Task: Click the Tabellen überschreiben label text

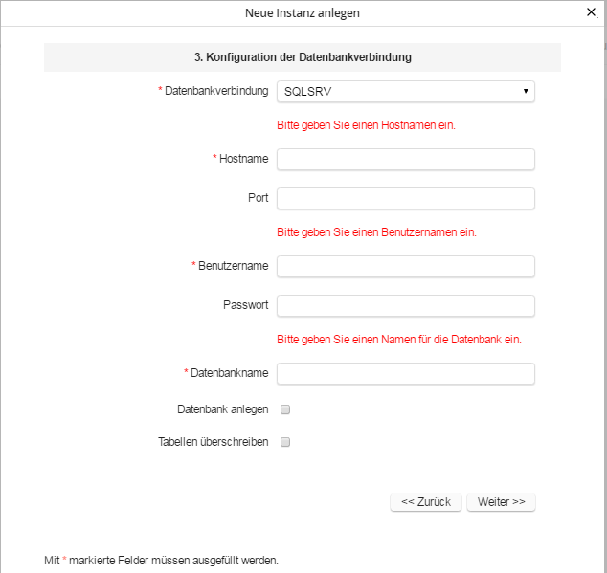Action: click(213, 443)
